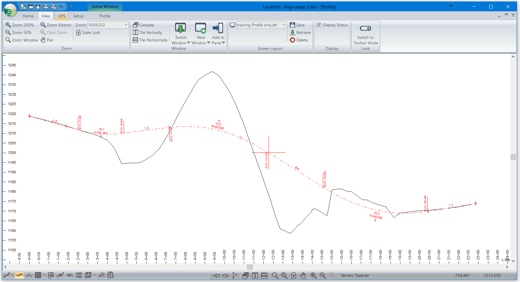The height and width of the screenshot is (282, 520).
Task: Click the horizontal scrollbar thumb
Action: pyautogui.click(x=250, y=267)
